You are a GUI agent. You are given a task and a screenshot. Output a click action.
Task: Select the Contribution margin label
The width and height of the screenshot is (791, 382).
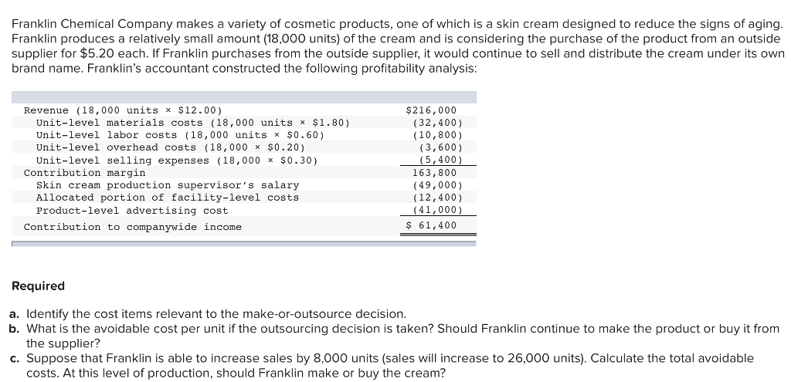84,173
